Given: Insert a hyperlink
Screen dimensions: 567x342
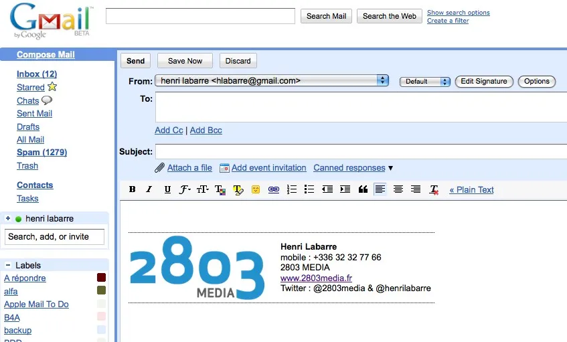Looking at the screenshot, I should [x=273, y=189].
